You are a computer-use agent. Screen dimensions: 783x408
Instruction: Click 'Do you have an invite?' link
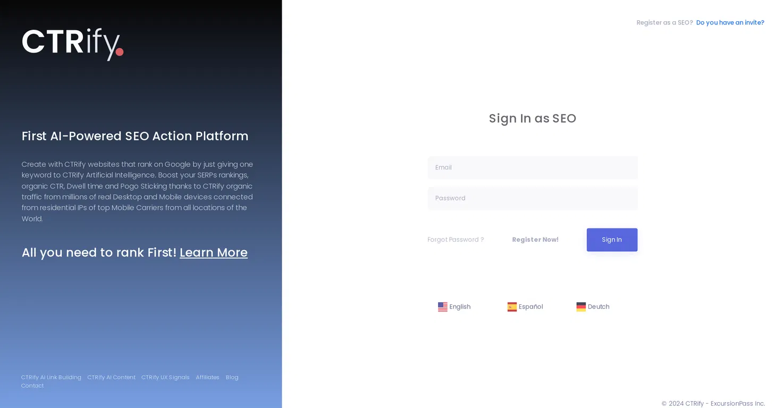click(730, 22)
